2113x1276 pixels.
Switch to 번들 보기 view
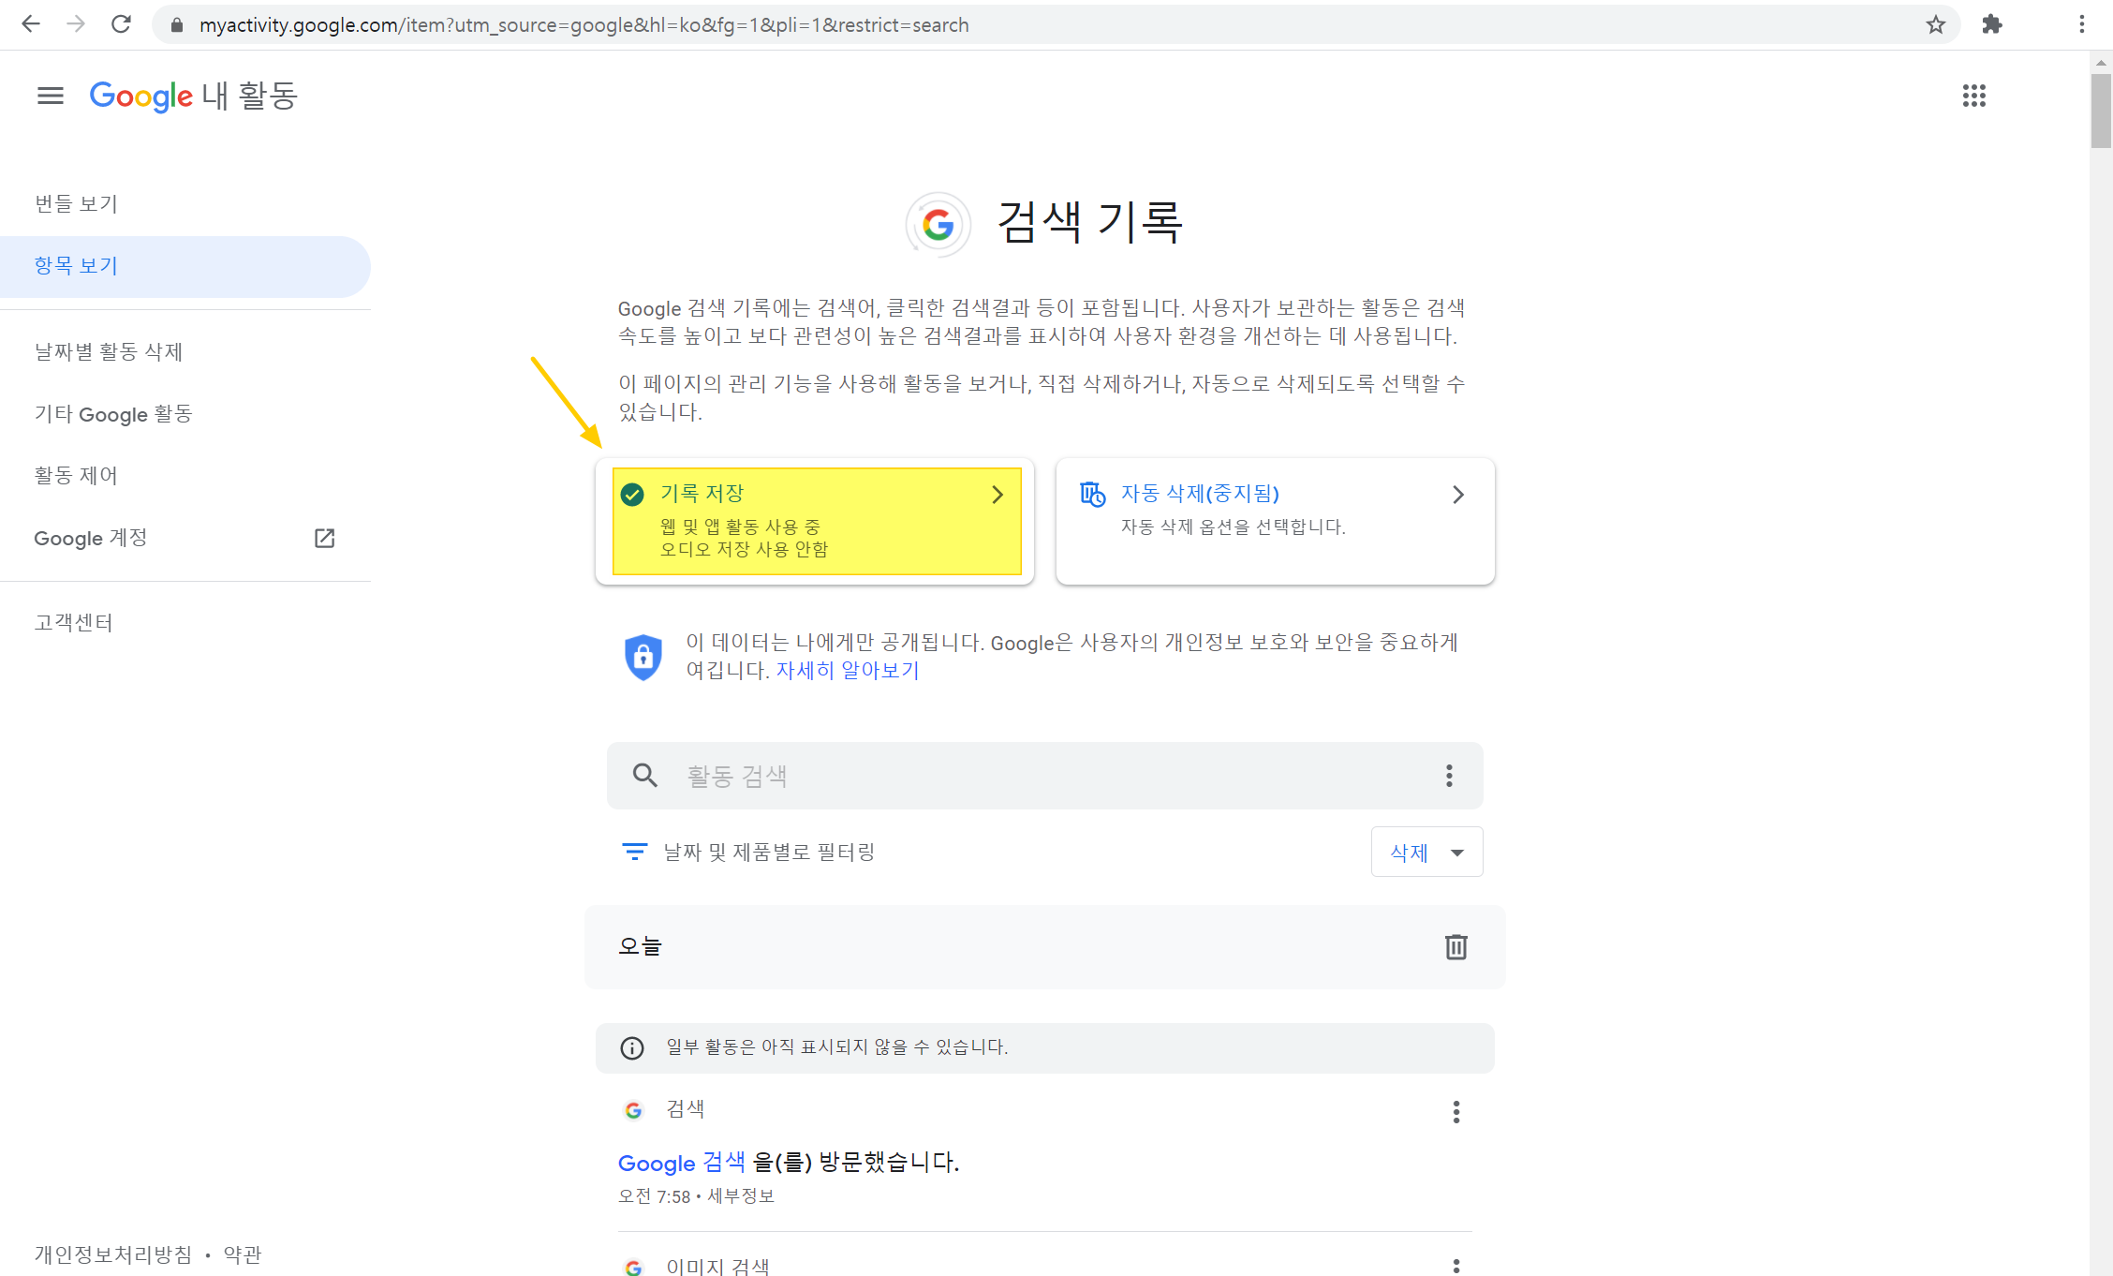pos(76,203)
